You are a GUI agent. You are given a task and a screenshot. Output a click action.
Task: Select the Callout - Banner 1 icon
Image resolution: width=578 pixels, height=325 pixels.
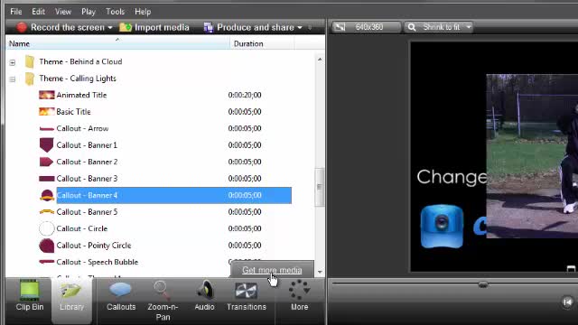[x=46, y=145]
